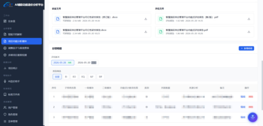Click the main page vertical scrollbar
The height and width of the screenshot is (126, 263).
point(262,85)
